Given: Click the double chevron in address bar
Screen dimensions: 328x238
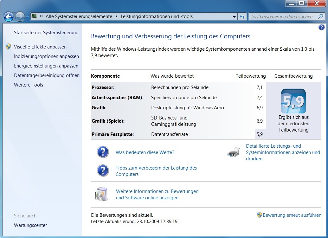Looking at the screenshot, I should point(41,16).
